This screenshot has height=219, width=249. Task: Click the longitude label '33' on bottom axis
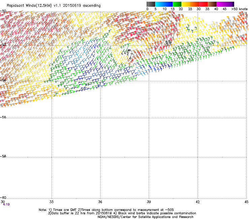click(51, 202)
